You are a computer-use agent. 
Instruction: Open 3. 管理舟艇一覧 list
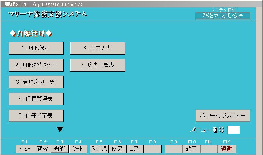pos(36,82)
